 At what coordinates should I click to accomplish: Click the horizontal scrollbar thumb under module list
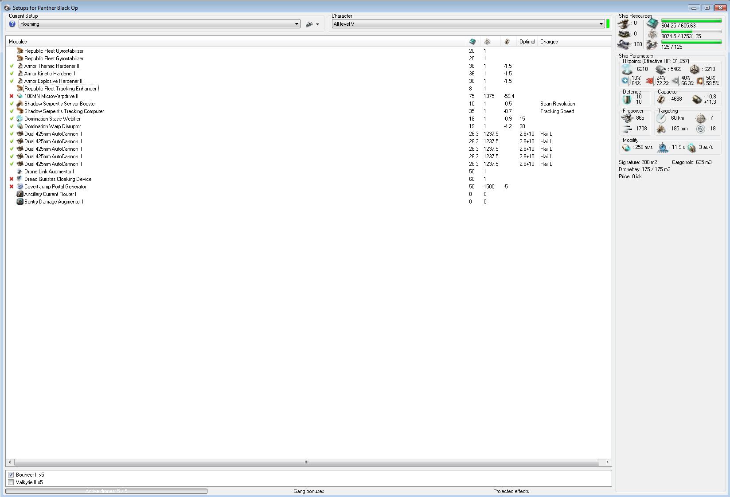(x=307, y=462)
